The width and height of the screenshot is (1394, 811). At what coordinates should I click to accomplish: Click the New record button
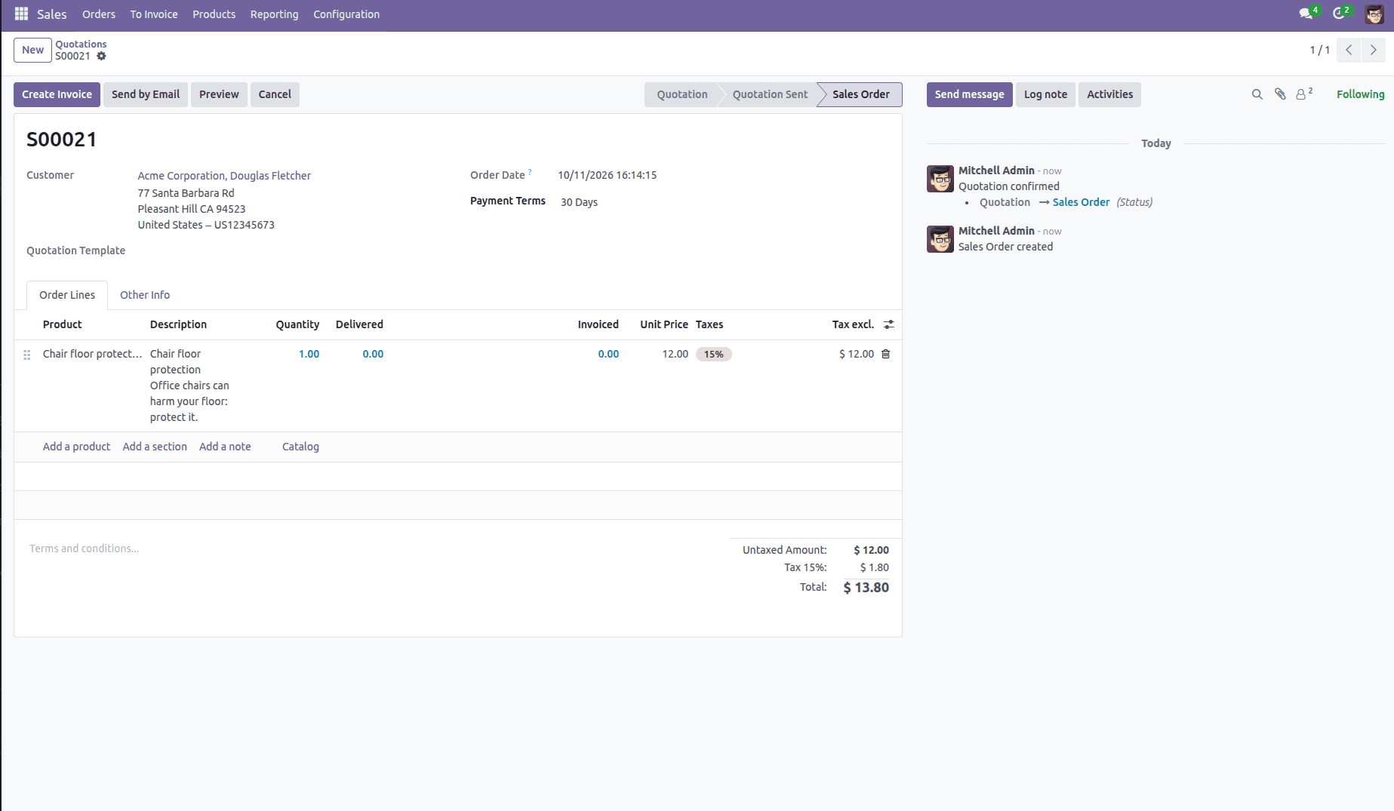(32, 50)
